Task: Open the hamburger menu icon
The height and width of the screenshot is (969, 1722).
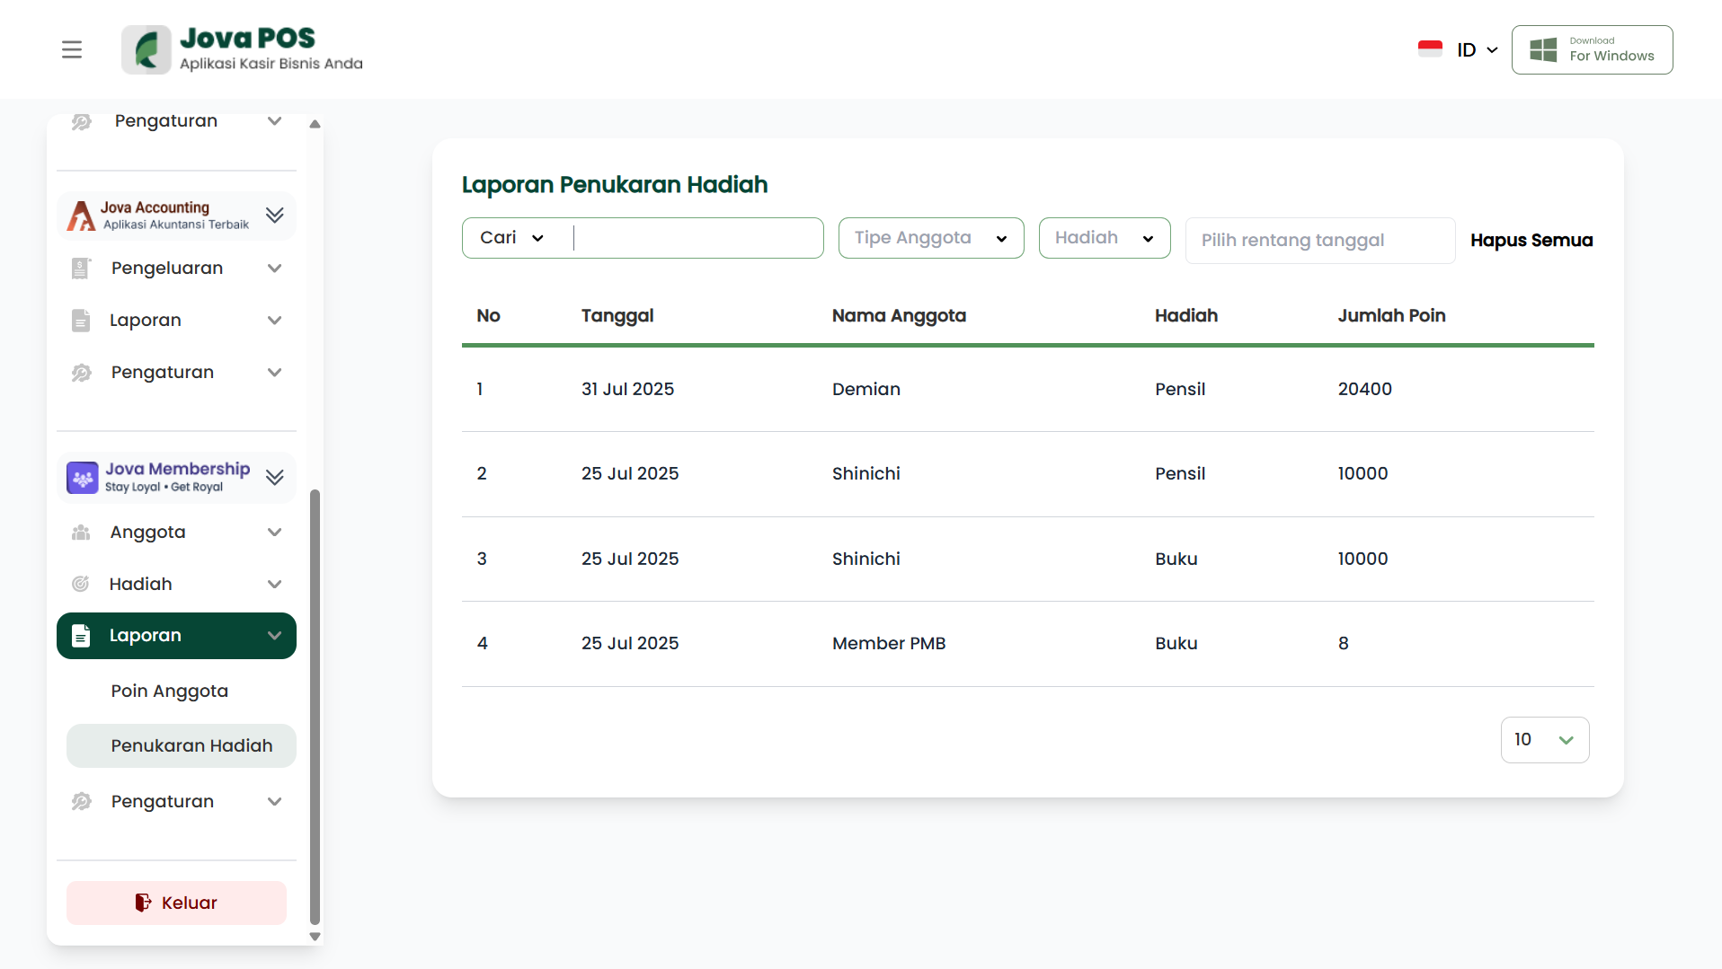Action: click(x=72, y=49)
